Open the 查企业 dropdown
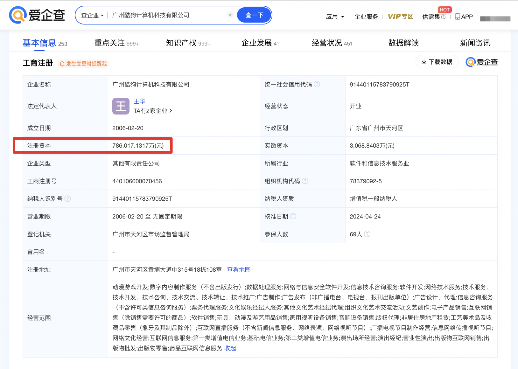Image resolution: width=518 pixels, height=369 pixels. point(92,15)
